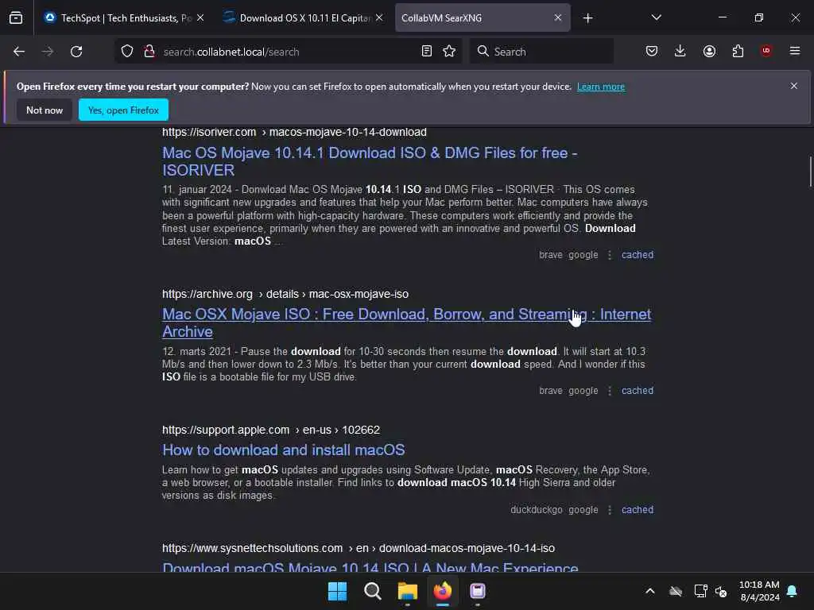Image resolution: width=814 pixels, height=610 pixels.
Task: Click the https://isoriver.com URL text
Action: tap(209, 133)
